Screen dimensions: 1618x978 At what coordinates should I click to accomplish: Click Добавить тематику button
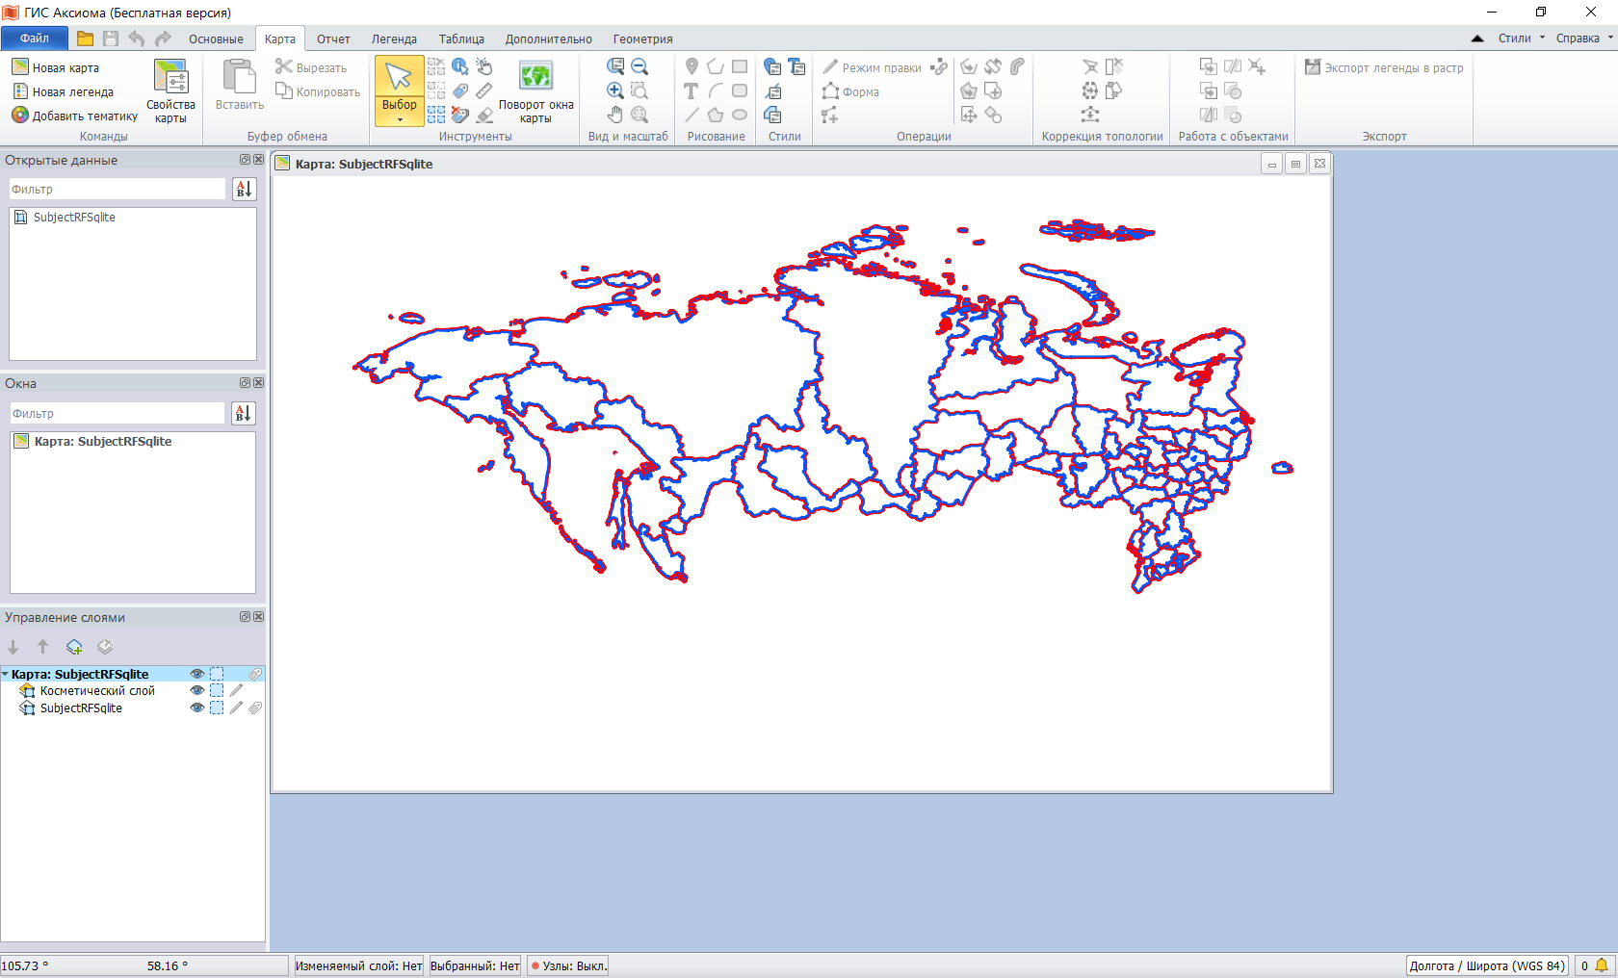click(75, 116)
